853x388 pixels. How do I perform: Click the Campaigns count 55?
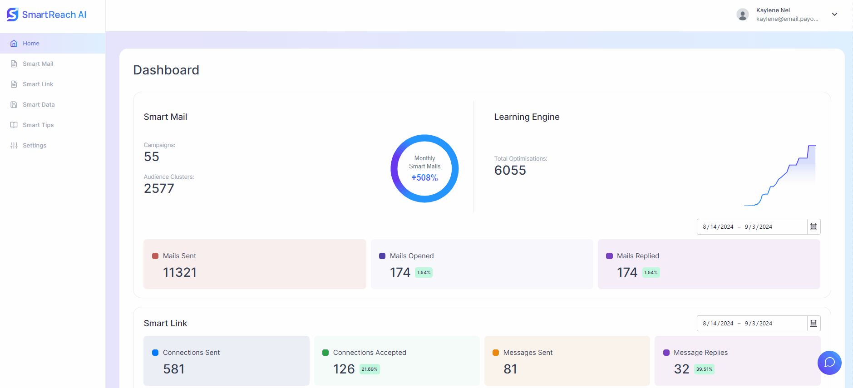tap(152, 157)
